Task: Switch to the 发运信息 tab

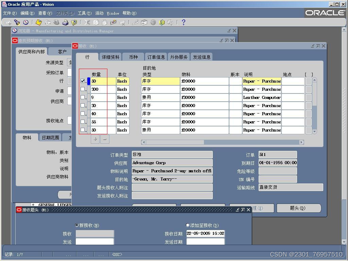Action: [x=202, y=57]
